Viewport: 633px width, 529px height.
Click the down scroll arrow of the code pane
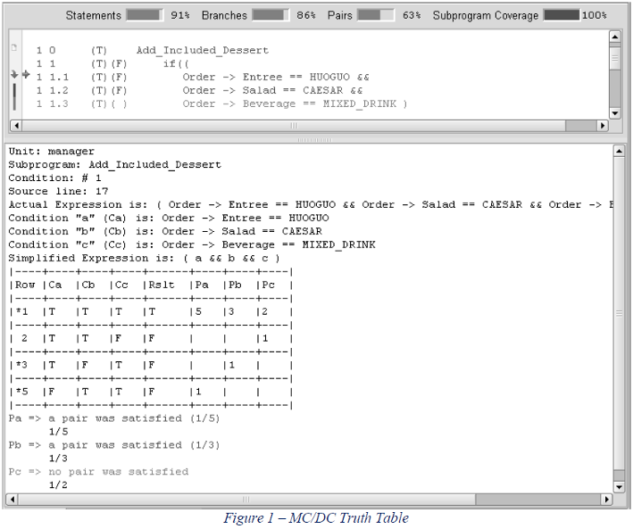point(614,113)
